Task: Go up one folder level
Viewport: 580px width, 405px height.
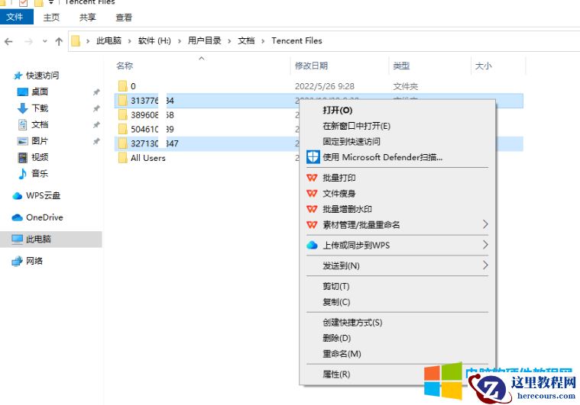Action: click(x=59, y=41)
